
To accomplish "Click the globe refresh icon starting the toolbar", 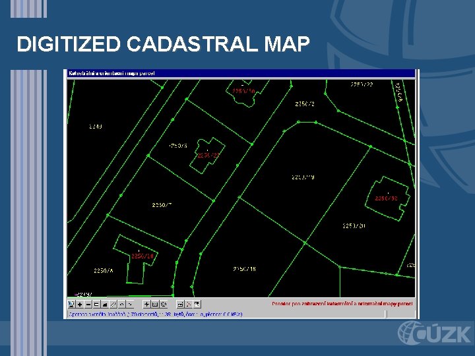I will click(x=71, y=304).
